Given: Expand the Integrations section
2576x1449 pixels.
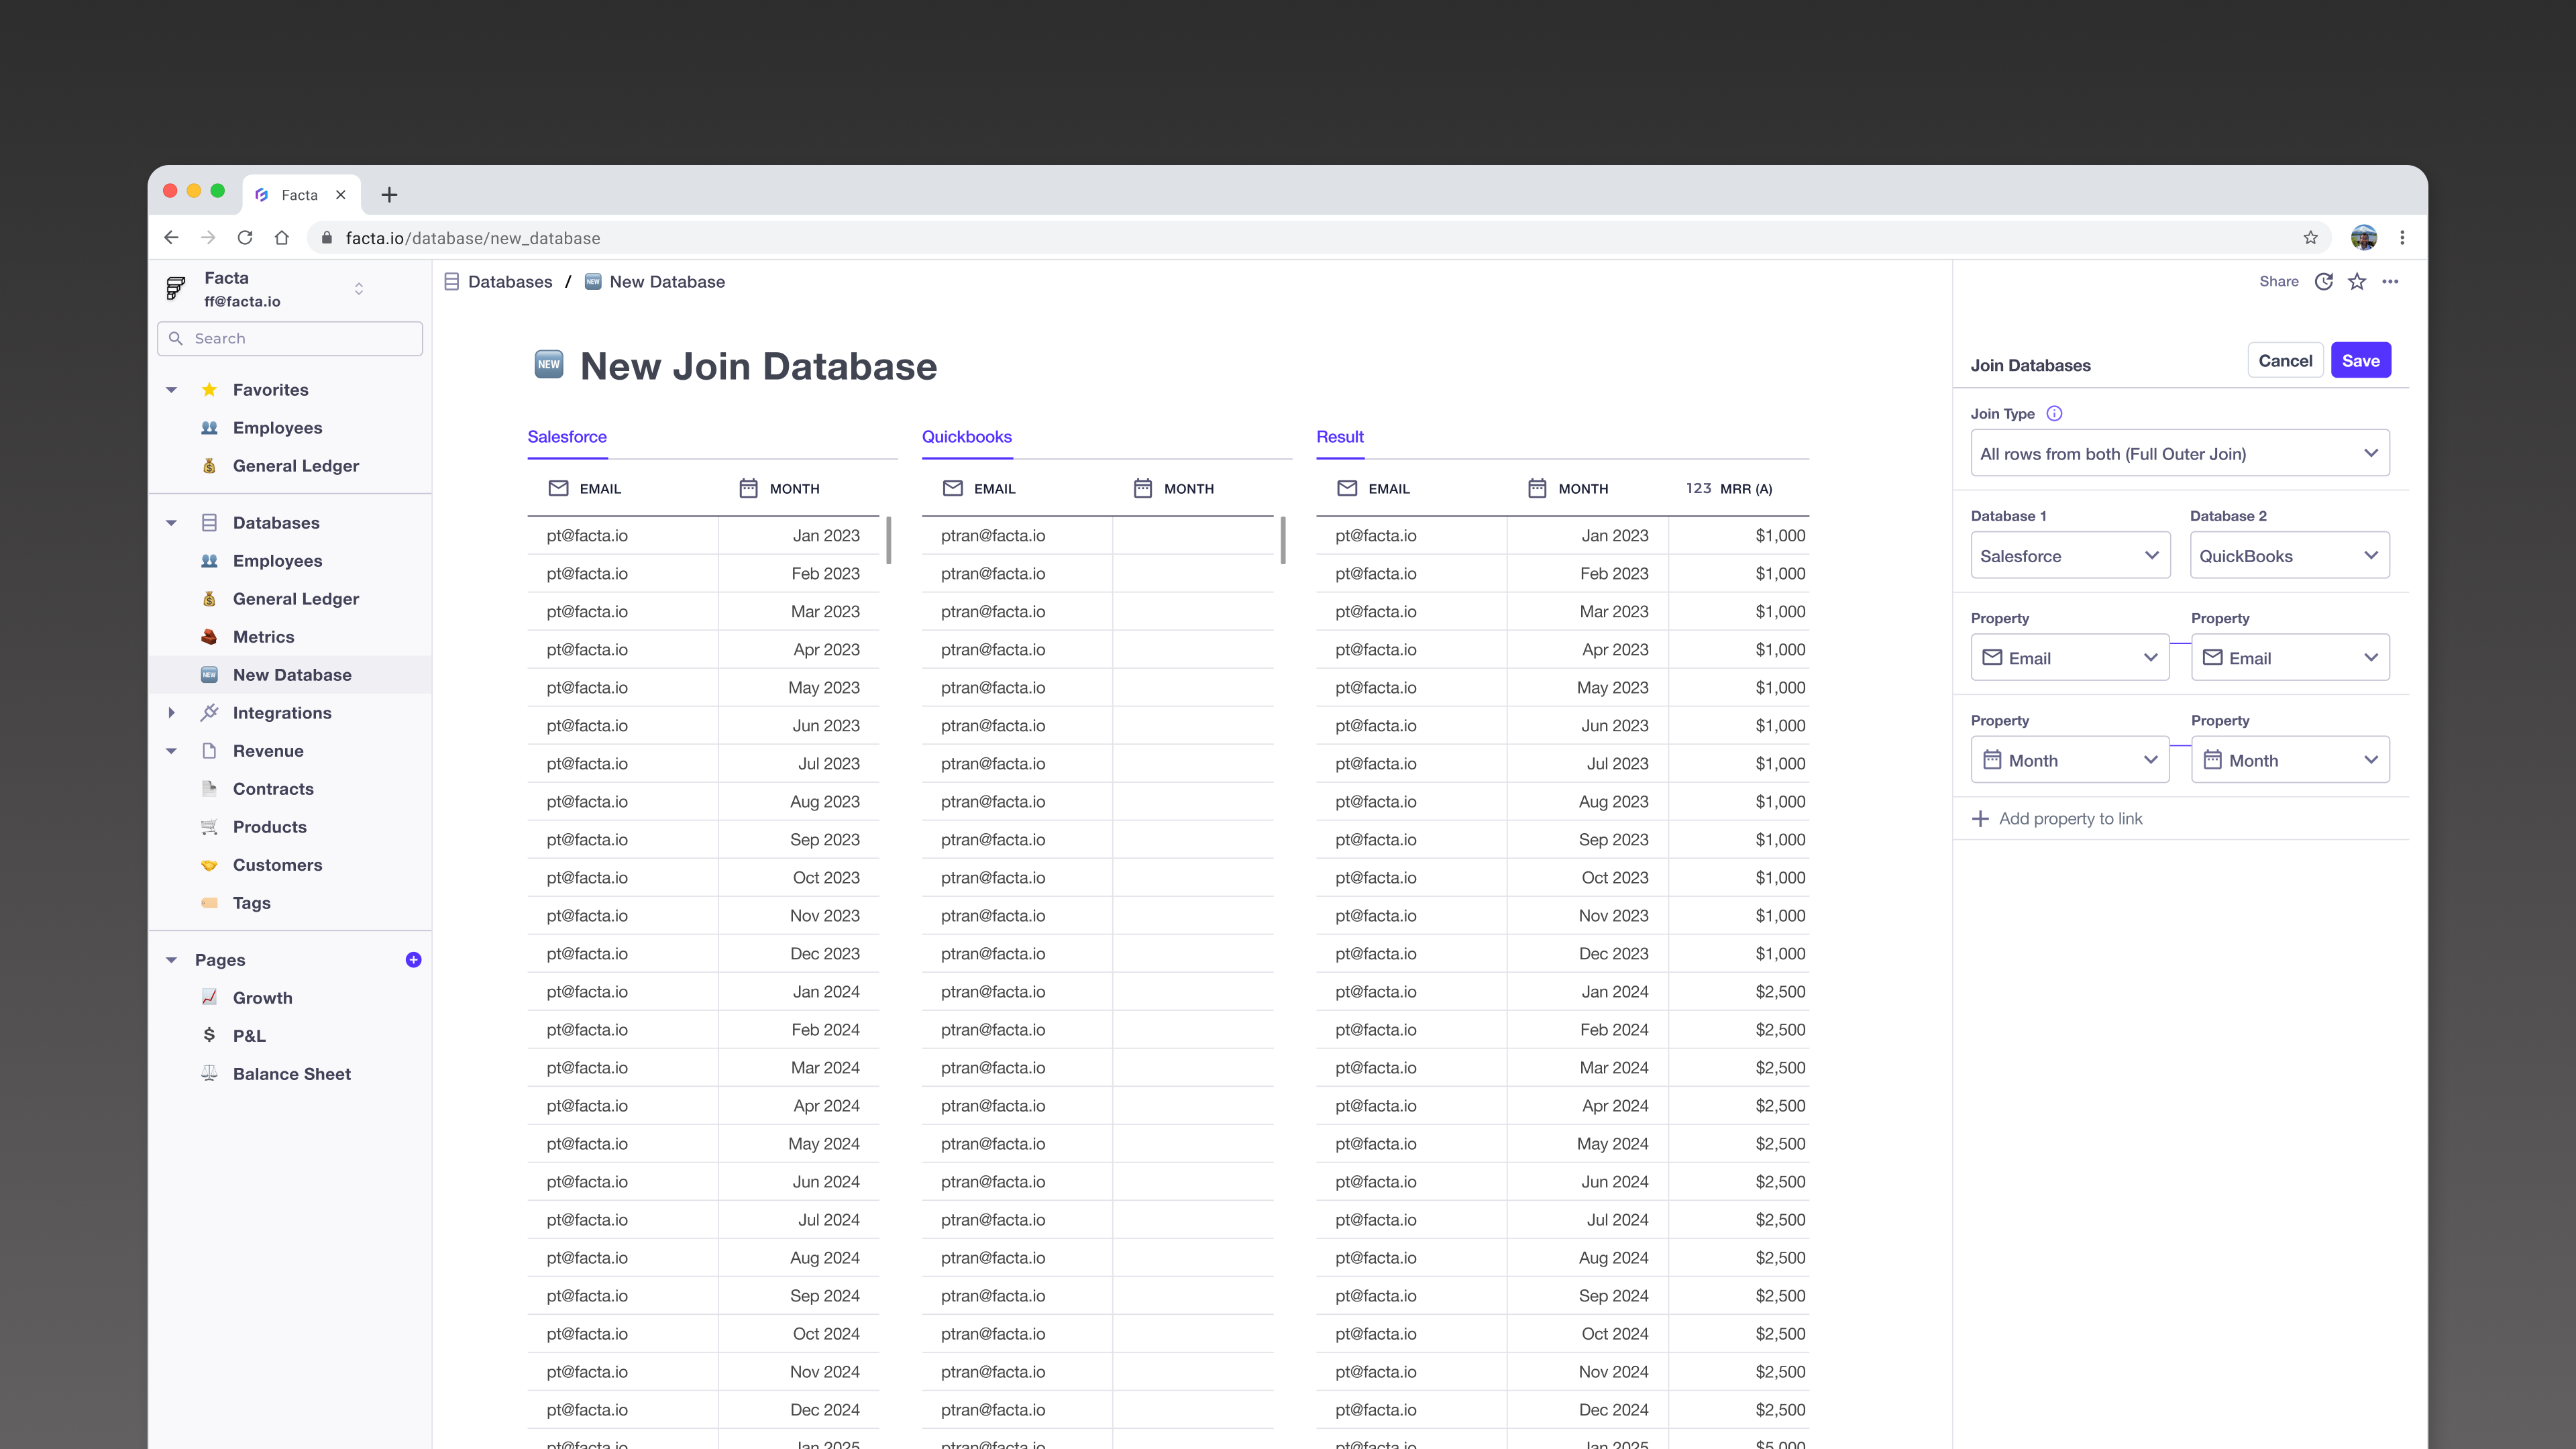Looking at the screenshot, I should point(171,712).
